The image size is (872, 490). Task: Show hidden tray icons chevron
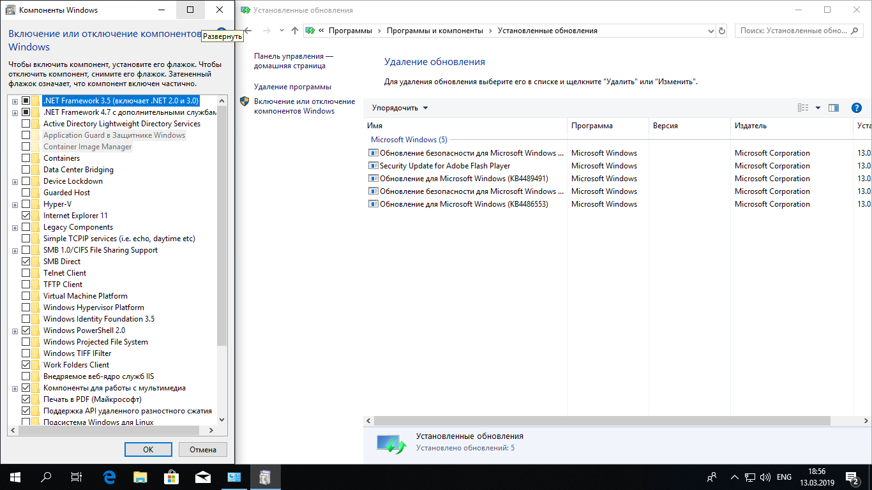pos(735,477)
